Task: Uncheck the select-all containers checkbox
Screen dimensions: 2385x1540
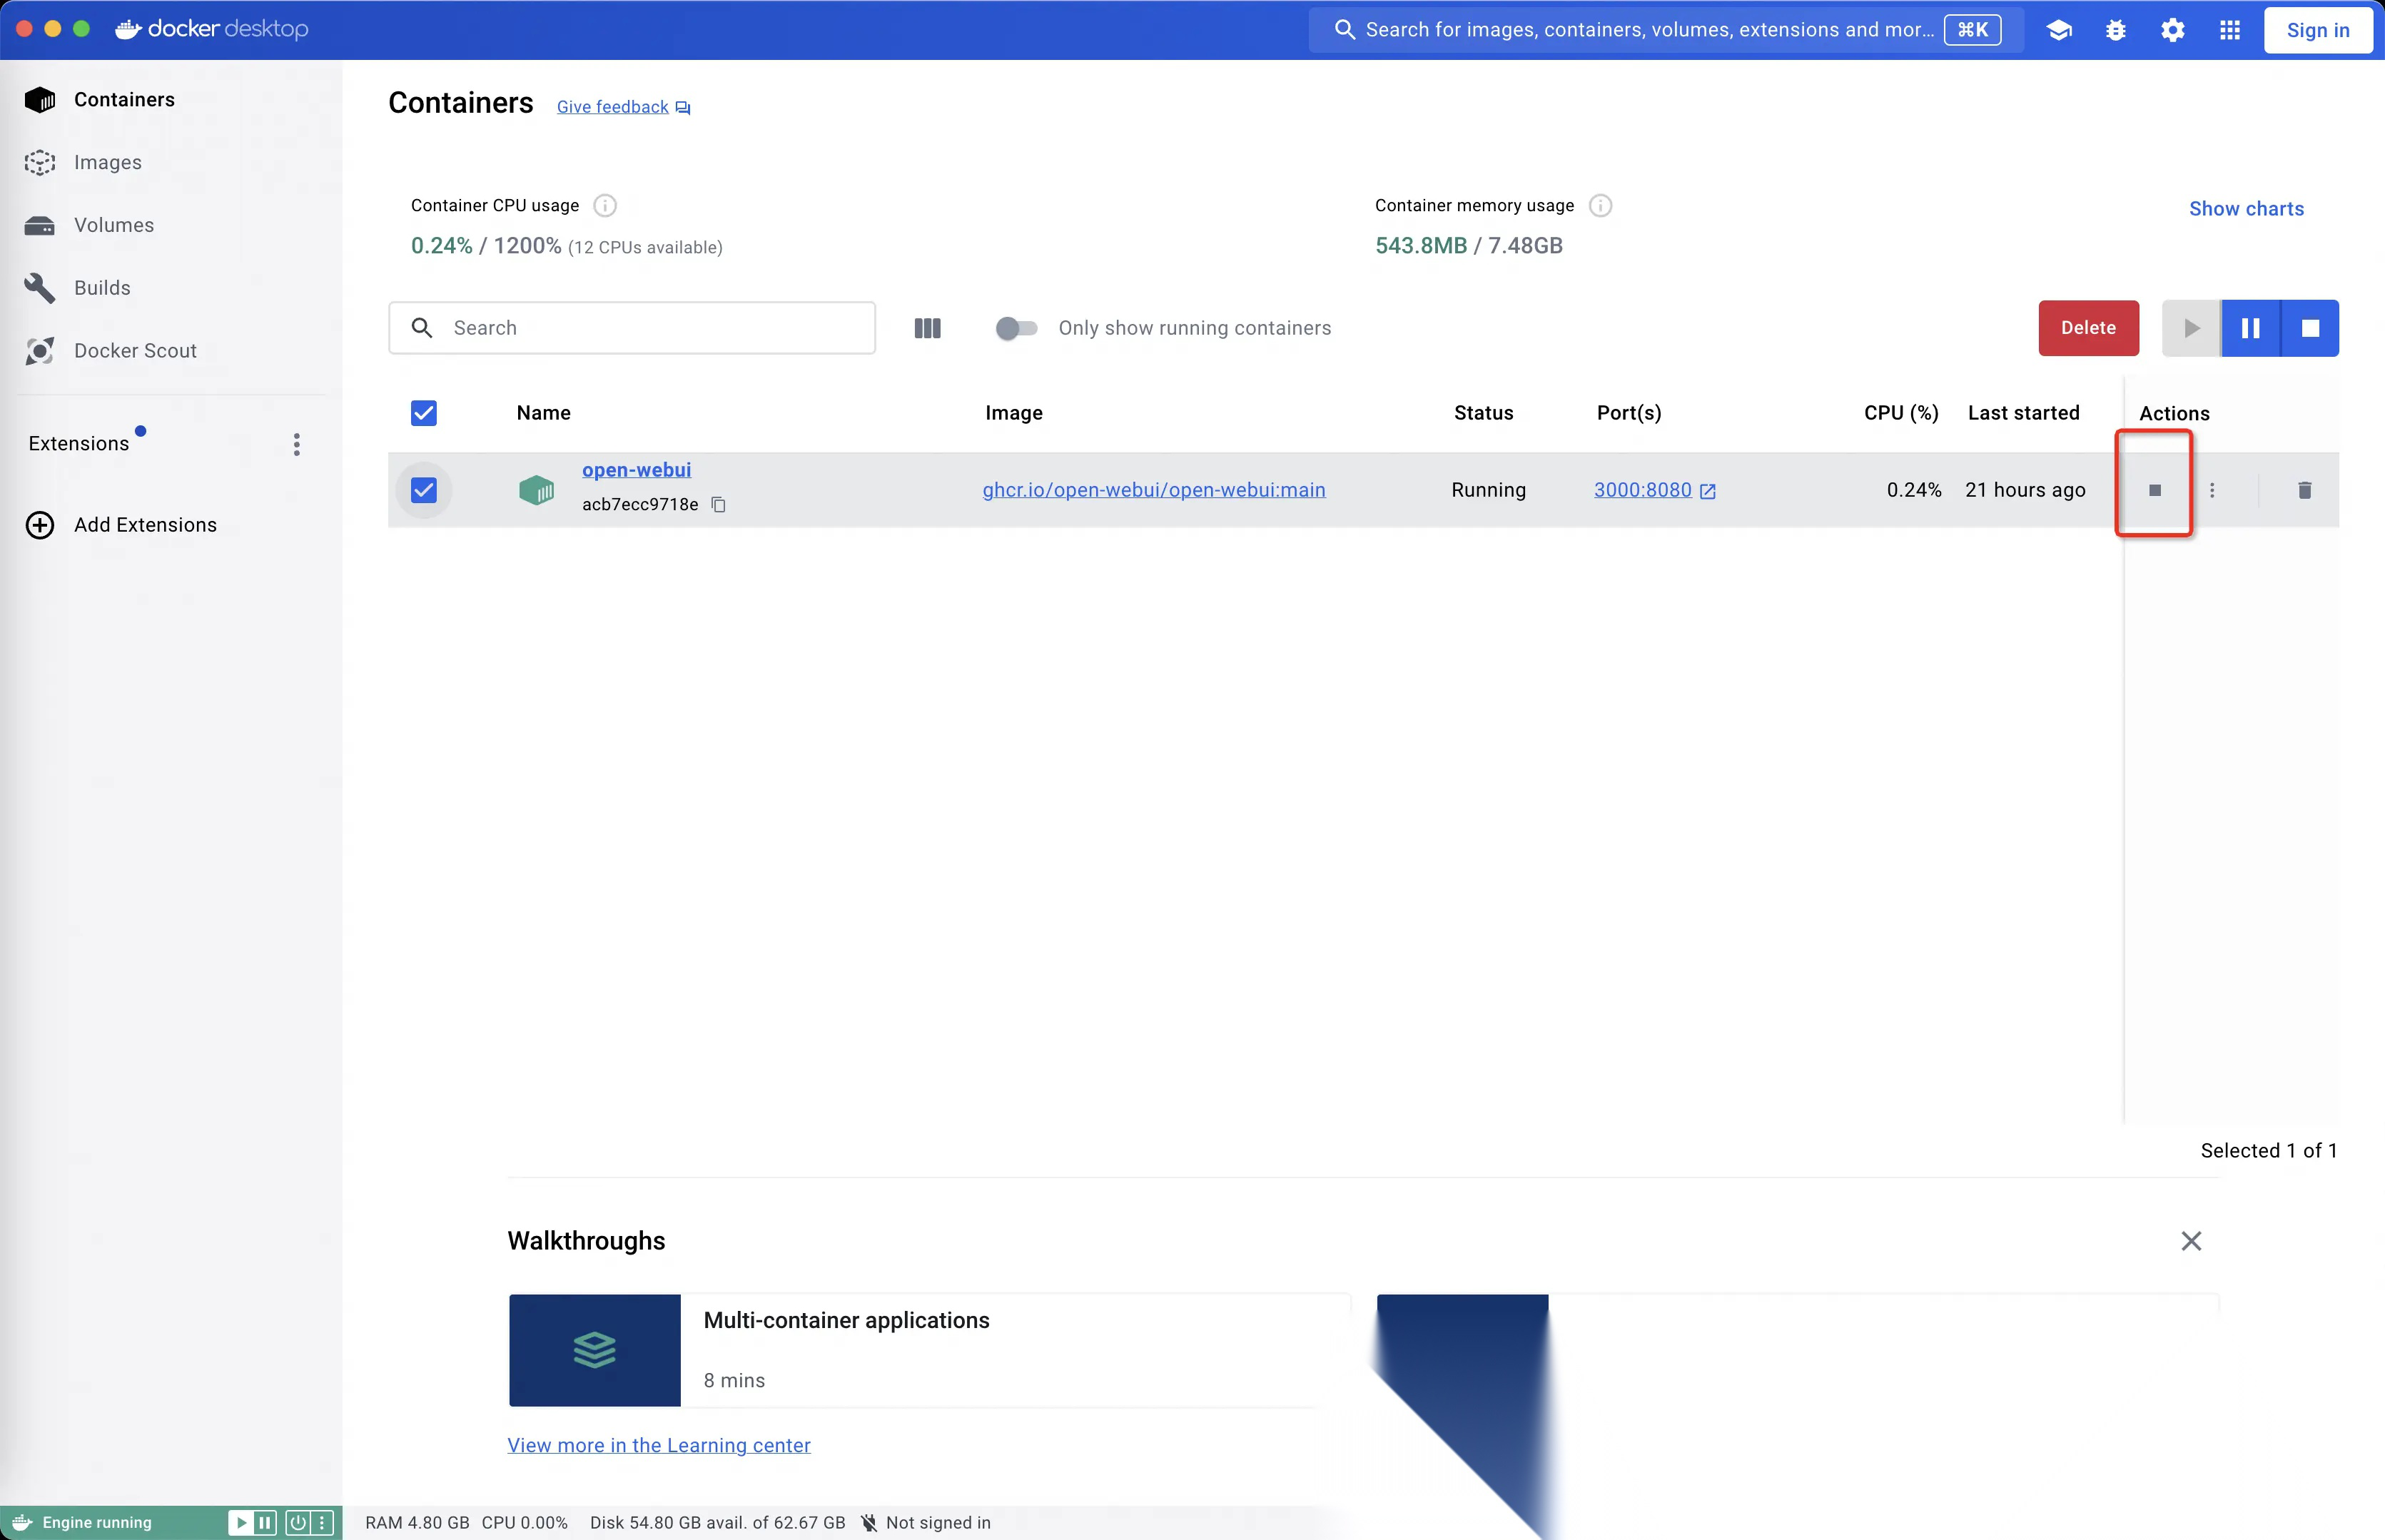Action: click(424, 413)
